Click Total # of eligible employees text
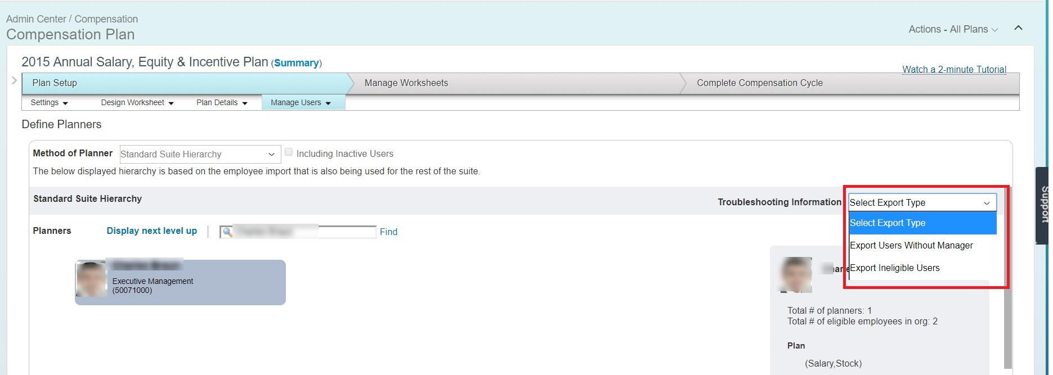The width and height of the screenshot is (1053, 375). 862,322
